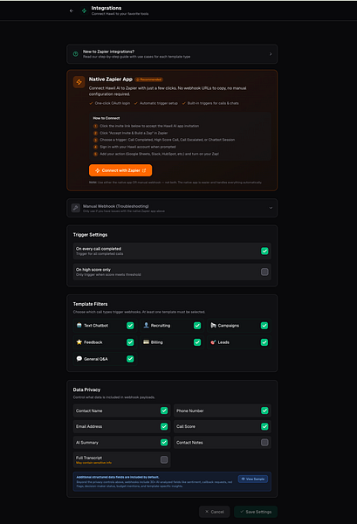Click the orange Native Zapier App icon

[79, 82]
